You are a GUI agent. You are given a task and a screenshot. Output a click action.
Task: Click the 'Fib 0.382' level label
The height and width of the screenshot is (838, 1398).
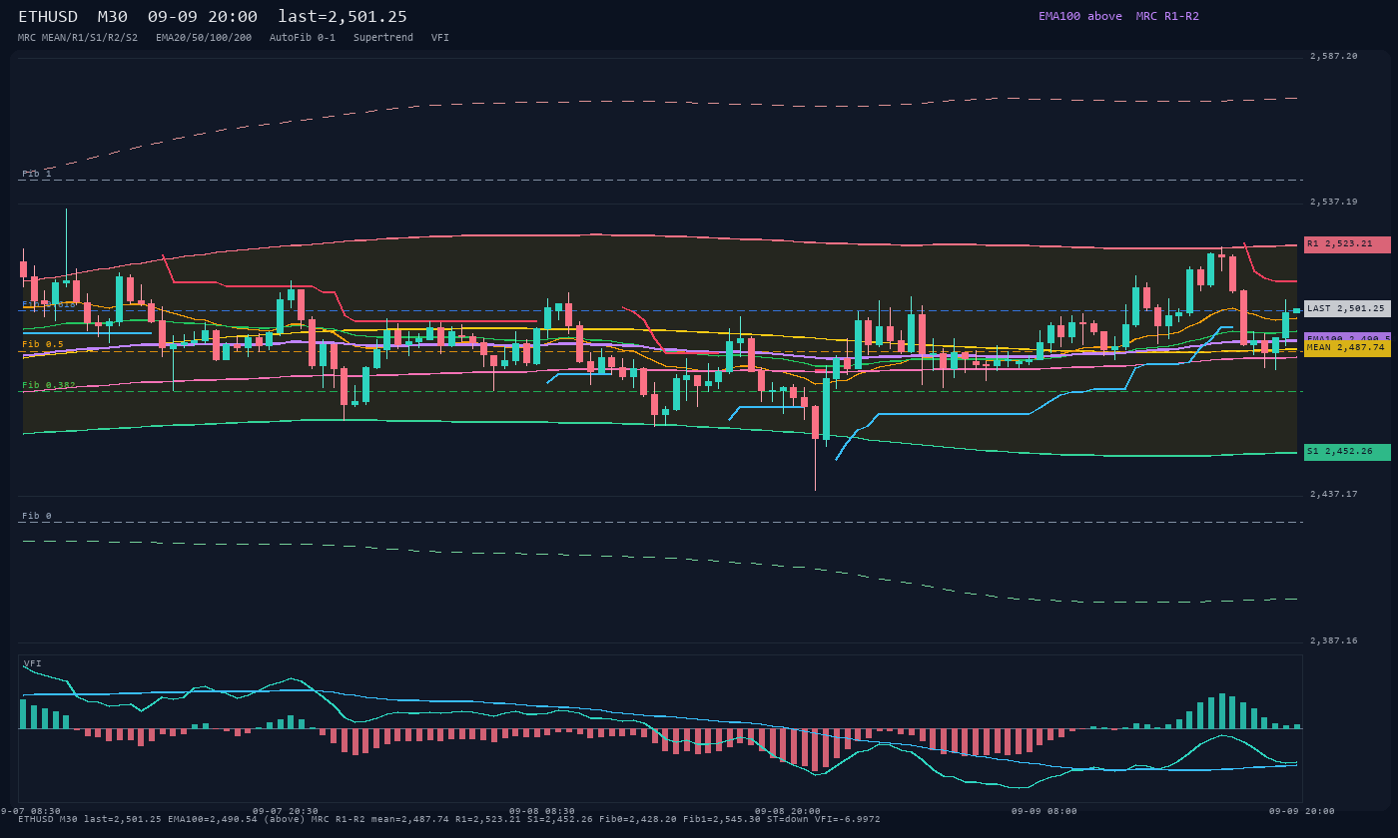point(49,385)
